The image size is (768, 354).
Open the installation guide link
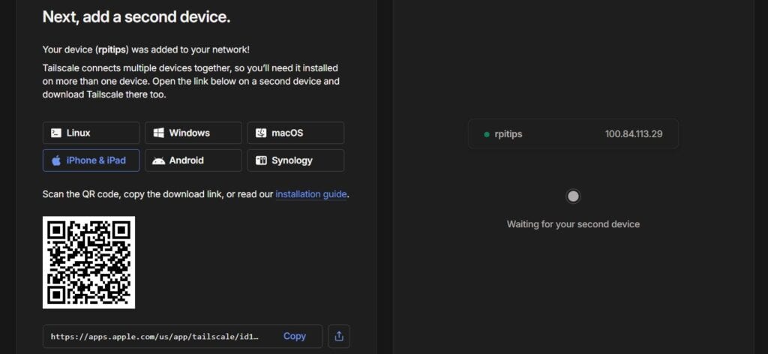[310, 194]
